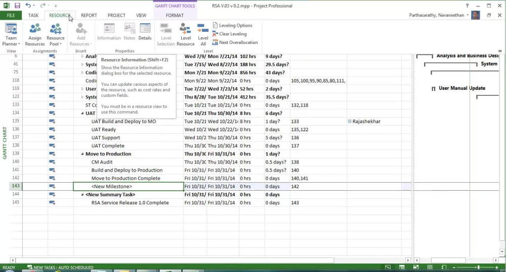
Task: Adjust the timescale zoom slider handle
Action: (x=478, y=267)
